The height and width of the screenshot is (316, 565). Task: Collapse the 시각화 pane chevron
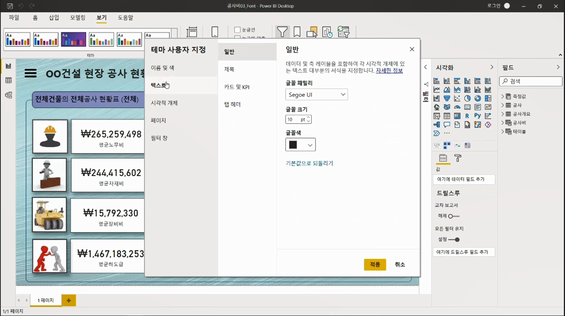(x=492, y=67)
